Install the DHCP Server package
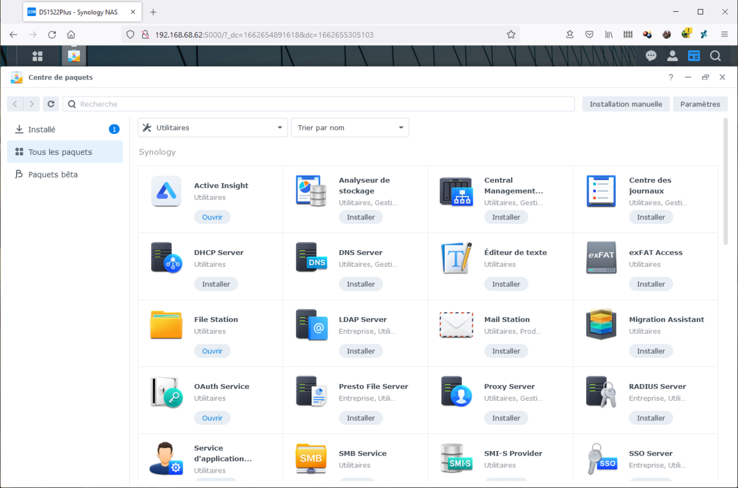This screenshot has height=488, width=738. 216,284
